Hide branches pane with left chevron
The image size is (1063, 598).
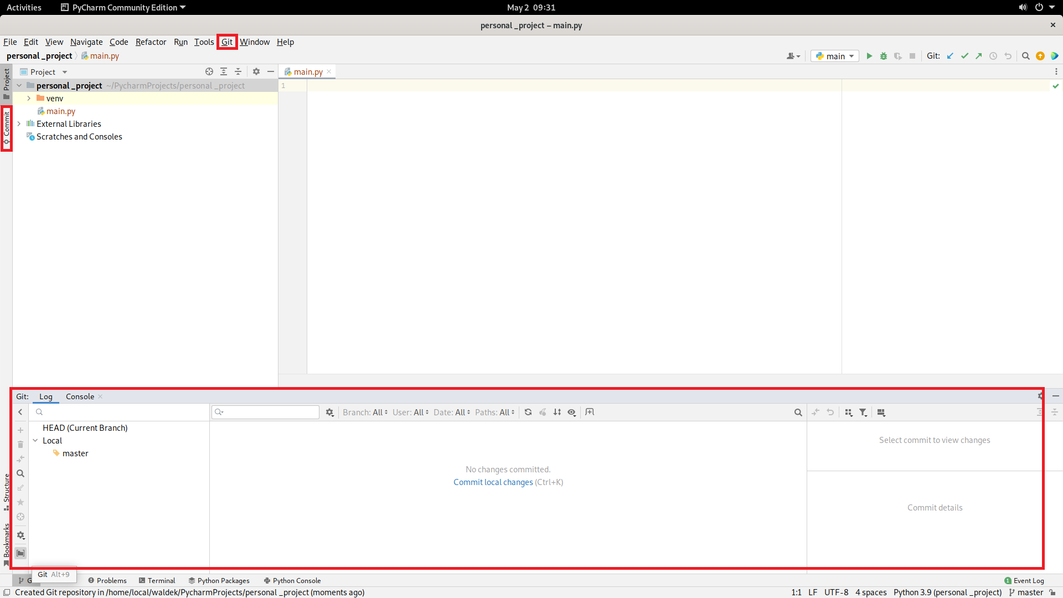[20, 412]
